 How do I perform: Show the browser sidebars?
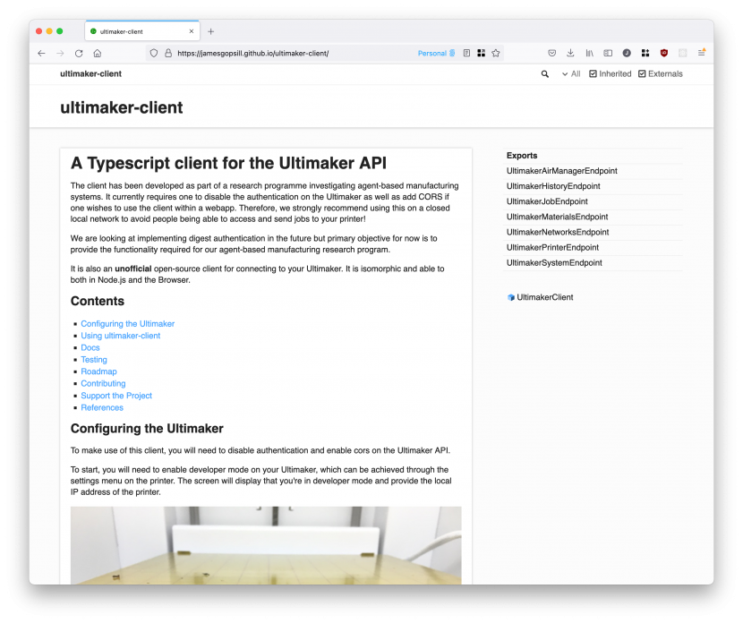pyautogui.click(x=608, y=54)
